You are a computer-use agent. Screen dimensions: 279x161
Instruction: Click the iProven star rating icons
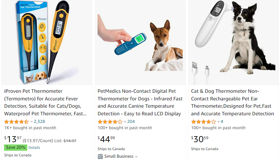click(x=17, y=122)
